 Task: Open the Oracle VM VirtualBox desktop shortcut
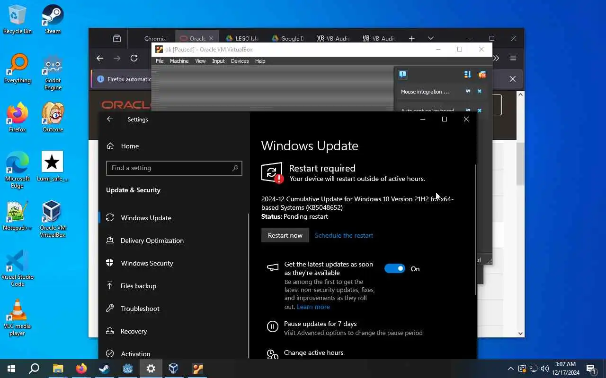pyautogui.click(x=53, y=219)
